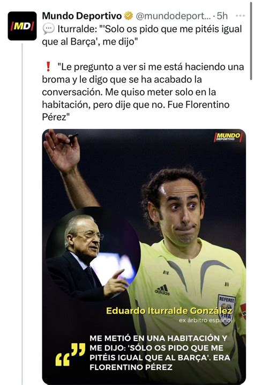Screen dimensions: 254x385
Task: Click the yellow quotation marks graphic
Action: 70,355
